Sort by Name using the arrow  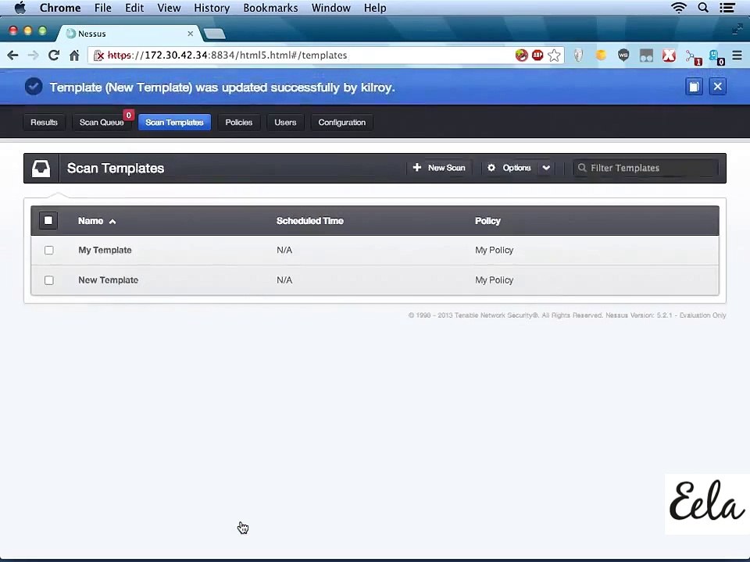tap(112, 221)
